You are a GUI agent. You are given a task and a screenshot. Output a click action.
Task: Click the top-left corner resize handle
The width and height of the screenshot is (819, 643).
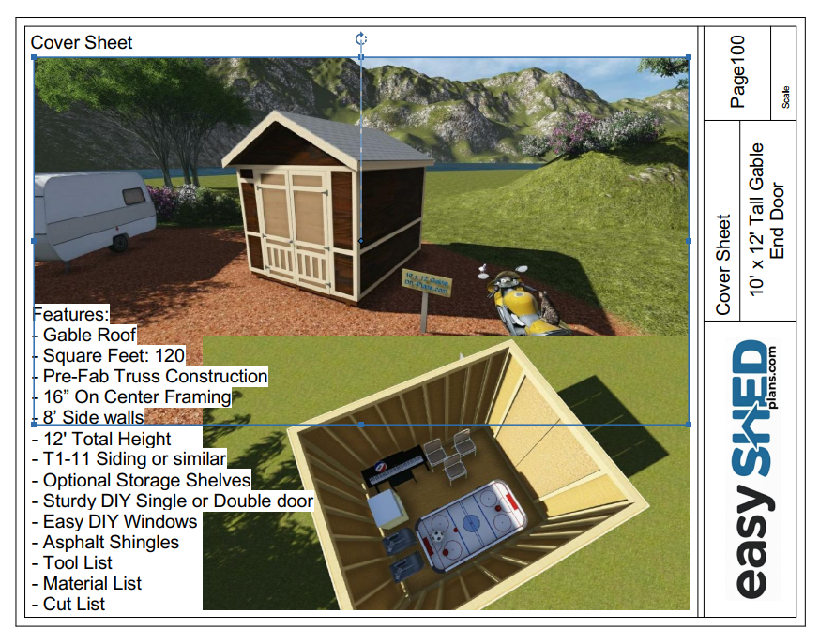click(35, 57)
